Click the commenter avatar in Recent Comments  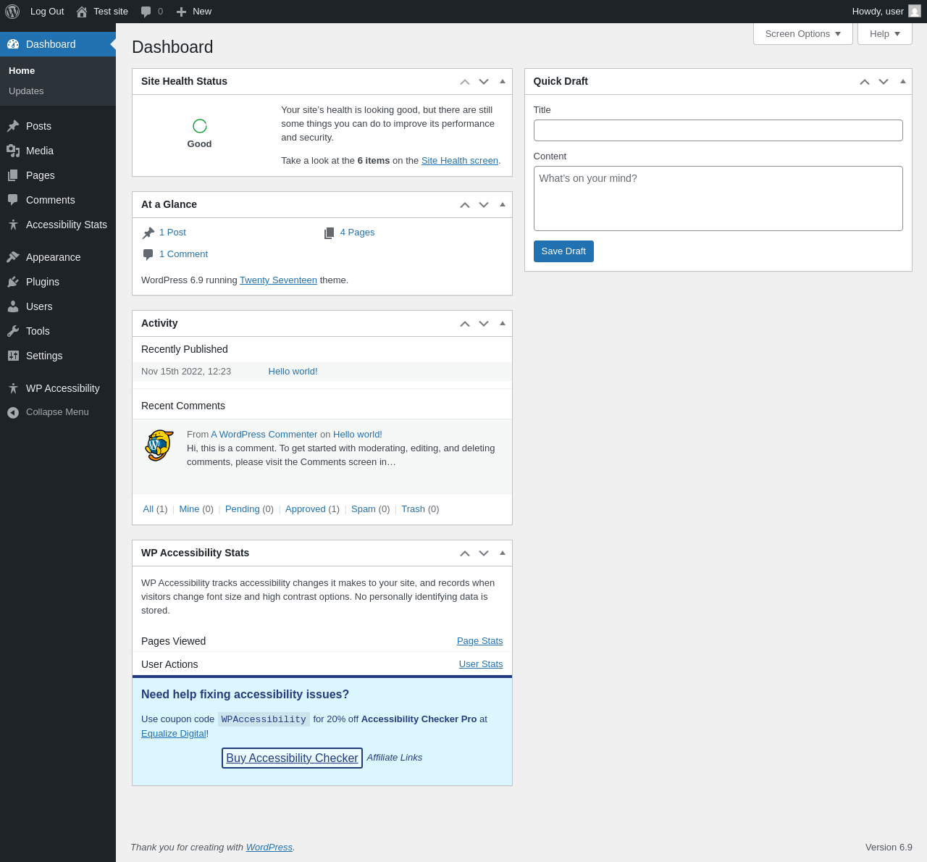[159, 445]
